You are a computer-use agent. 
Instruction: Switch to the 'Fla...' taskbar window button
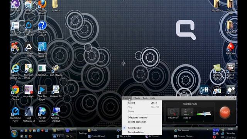coord(70,131)
